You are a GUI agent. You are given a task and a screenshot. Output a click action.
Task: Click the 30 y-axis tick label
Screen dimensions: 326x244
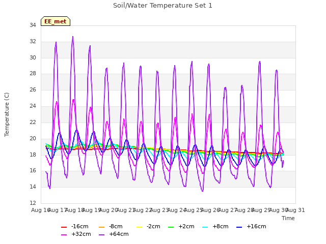[x=33, y=57]
